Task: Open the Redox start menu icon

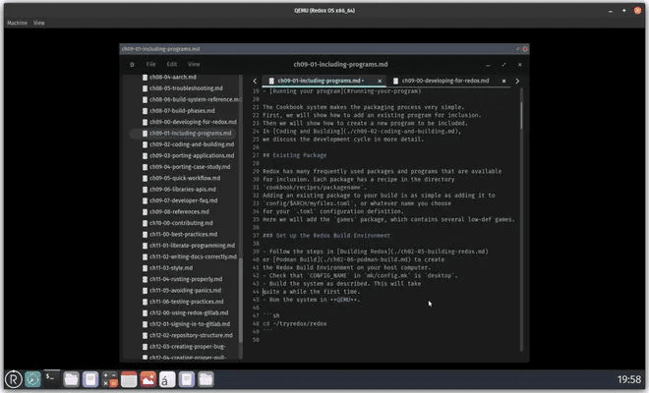Action: point(13,378)
